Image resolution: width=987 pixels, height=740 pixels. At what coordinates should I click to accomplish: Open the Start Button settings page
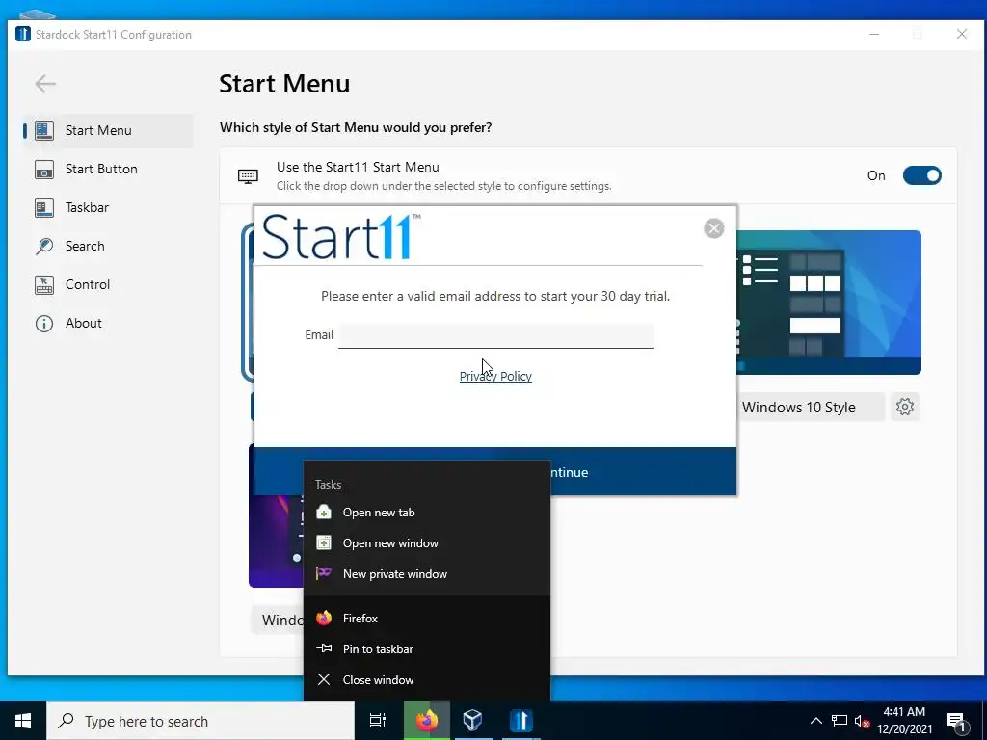pos(108,170)
